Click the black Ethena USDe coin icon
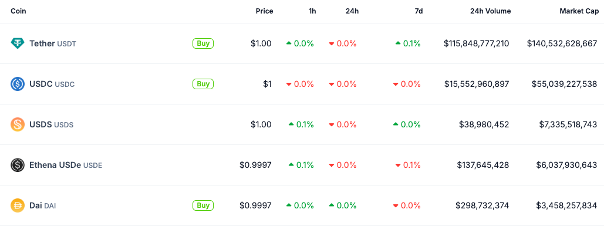The image size is (604, 226). pos(18,165)
